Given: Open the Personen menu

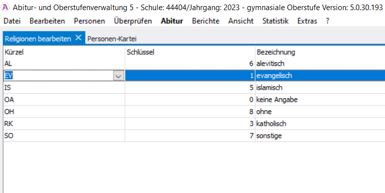Looking at the screenshot, I should click(x=89, y=21).
